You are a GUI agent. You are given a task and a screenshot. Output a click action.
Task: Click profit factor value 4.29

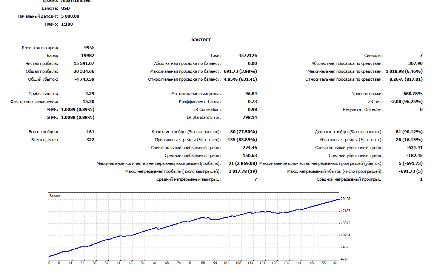tap(90, 94)
